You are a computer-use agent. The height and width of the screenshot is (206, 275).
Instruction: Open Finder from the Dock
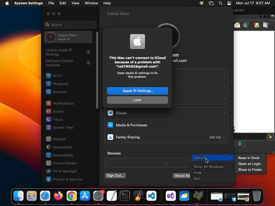pyautogui.click(x=19, y=196)
